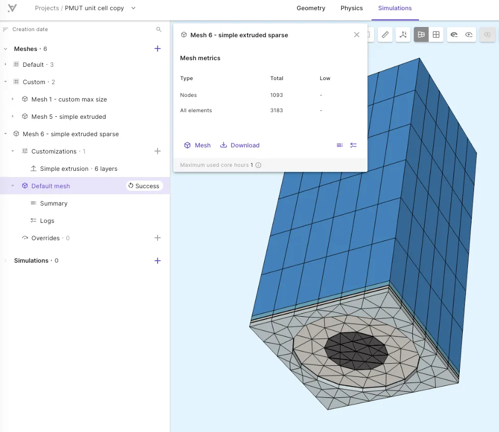Click the Mesh 5 cube icon
This screenshot has width=499, height=432.
[x=25, y=116]
